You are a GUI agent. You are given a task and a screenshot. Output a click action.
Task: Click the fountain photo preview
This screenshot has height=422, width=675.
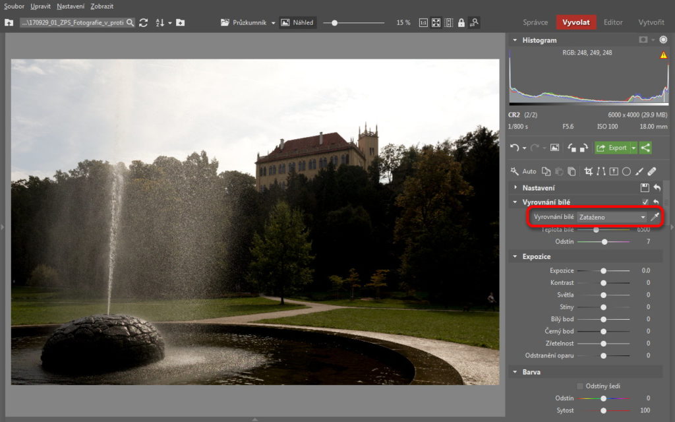[255, 222]
